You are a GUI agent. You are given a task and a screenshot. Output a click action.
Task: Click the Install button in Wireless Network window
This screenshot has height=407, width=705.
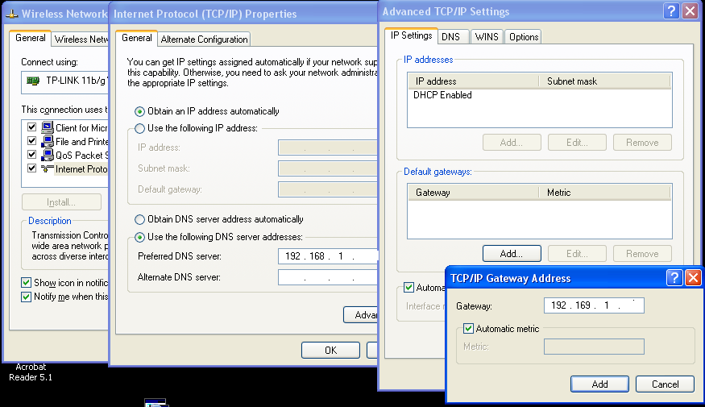[61, 202]
